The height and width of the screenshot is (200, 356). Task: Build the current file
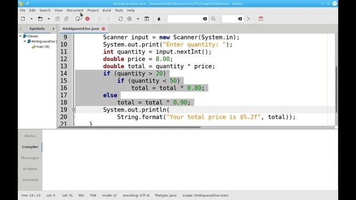130,19
